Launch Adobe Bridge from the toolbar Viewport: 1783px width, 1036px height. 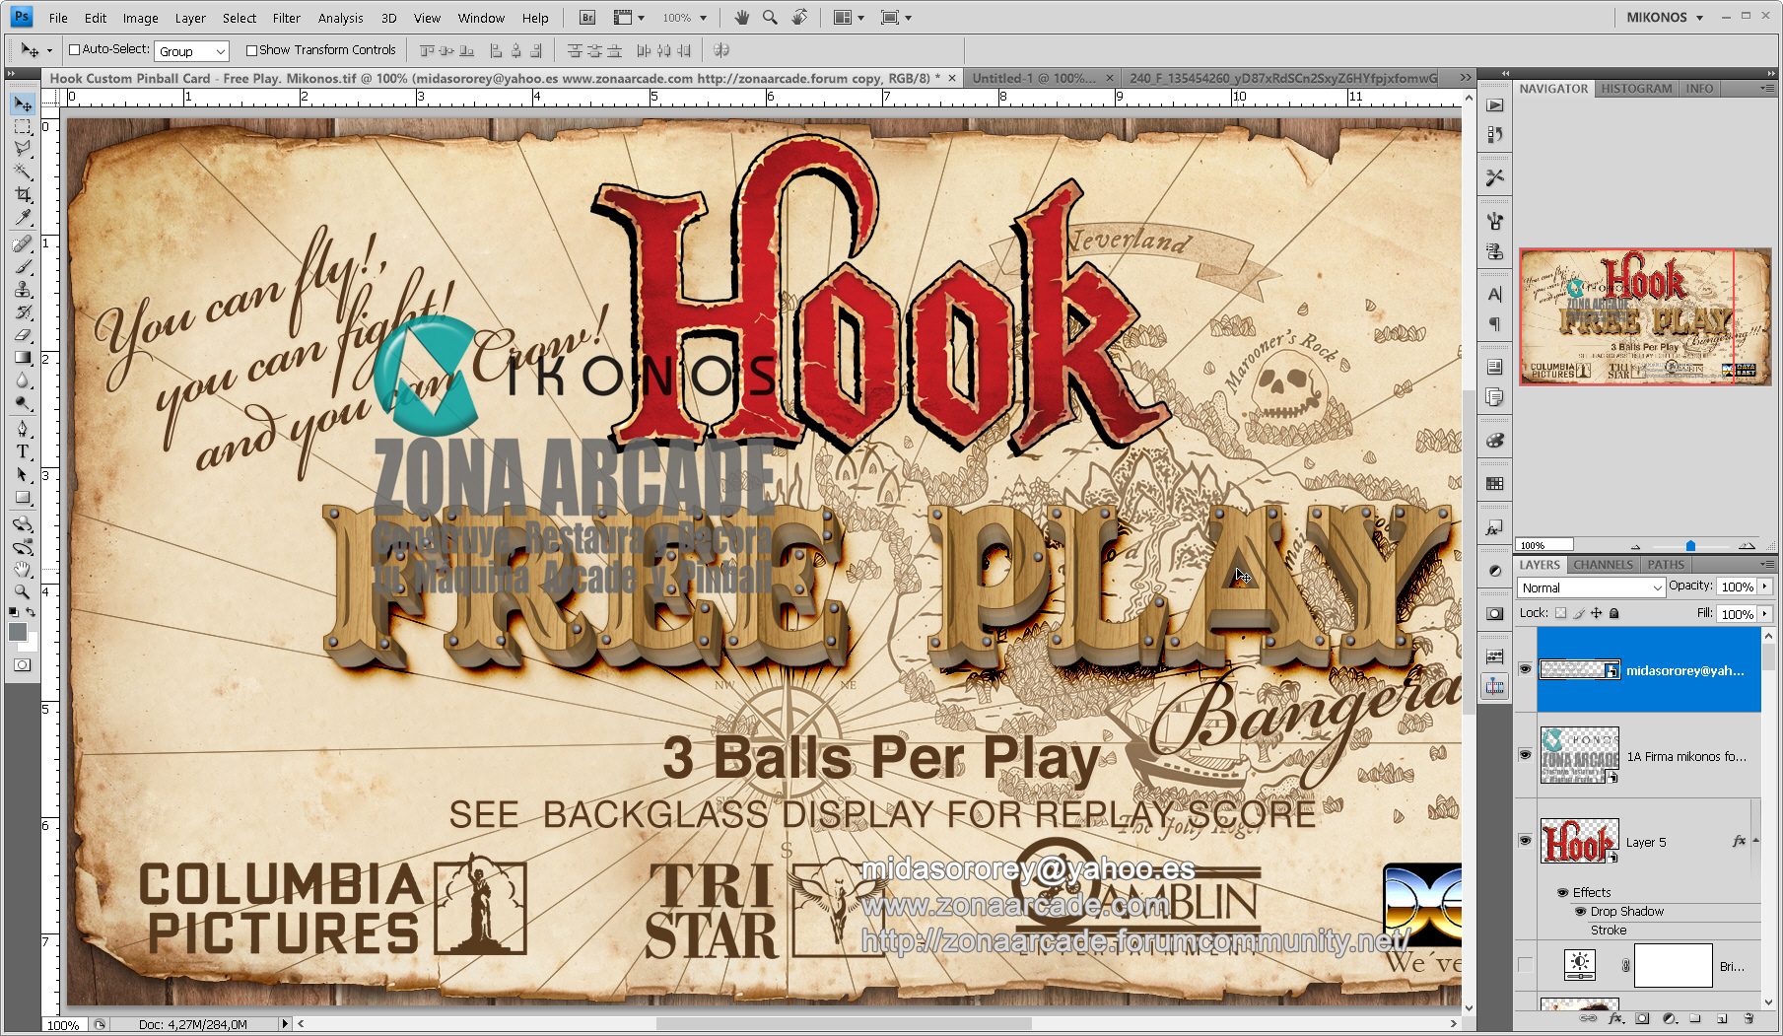(585, 17)
